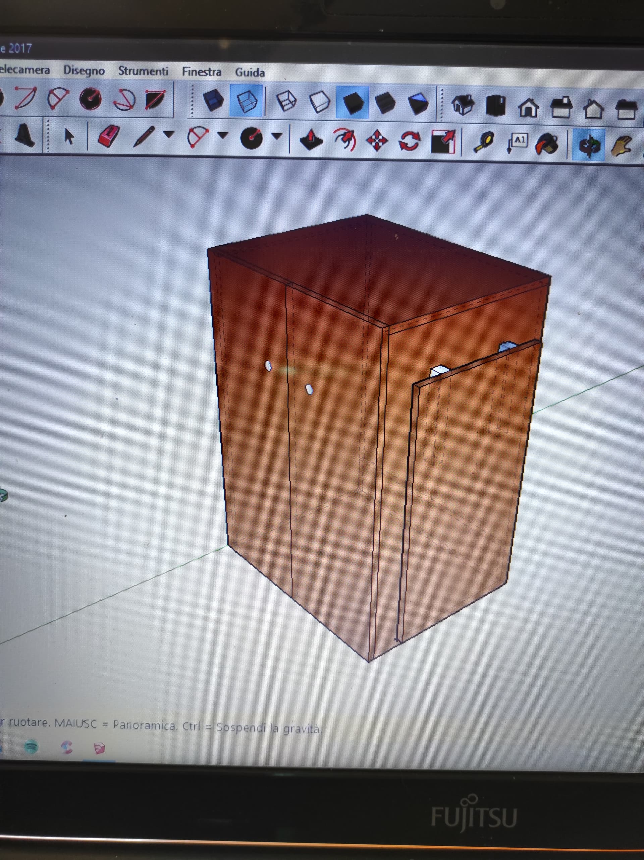
Task: Activate the Rotate tool
Action: click(x=410, y=141)
